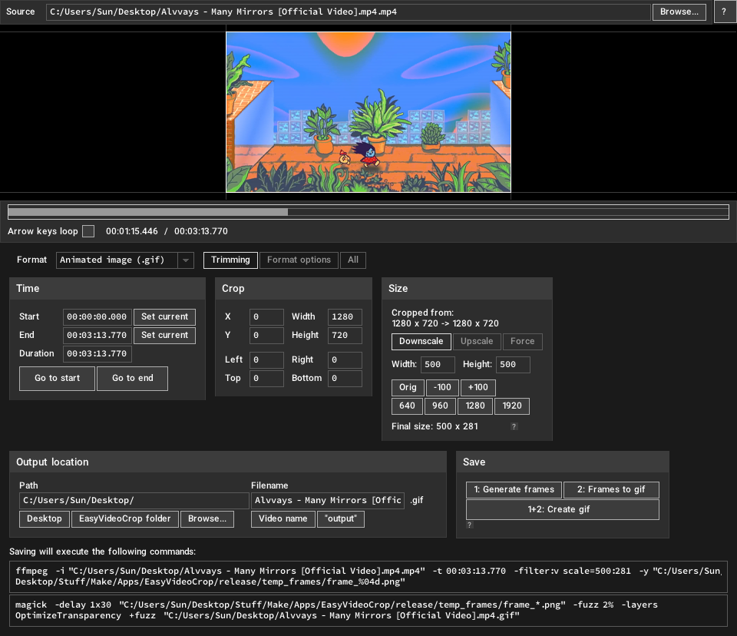Click the output Filename field

pyautogui.click(x=328, y=501)
